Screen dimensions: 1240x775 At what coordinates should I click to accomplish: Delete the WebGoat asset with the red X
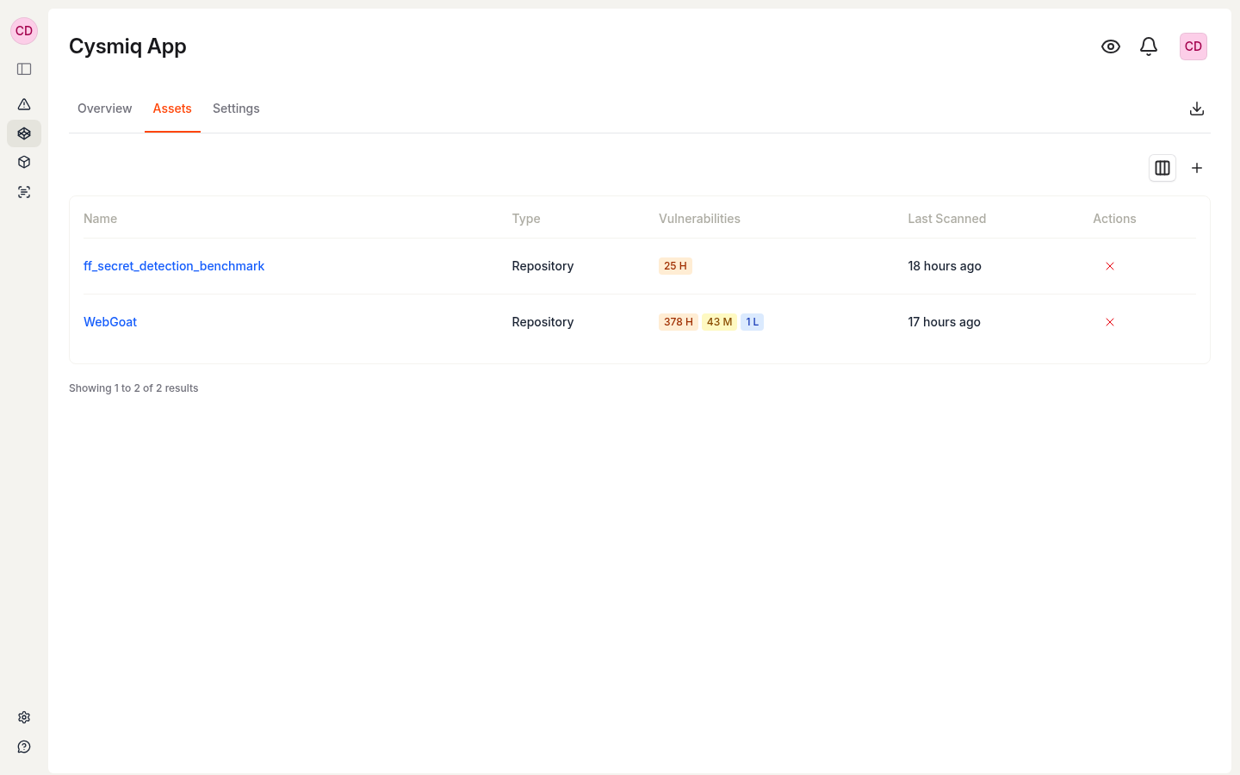pos(1109,321)
